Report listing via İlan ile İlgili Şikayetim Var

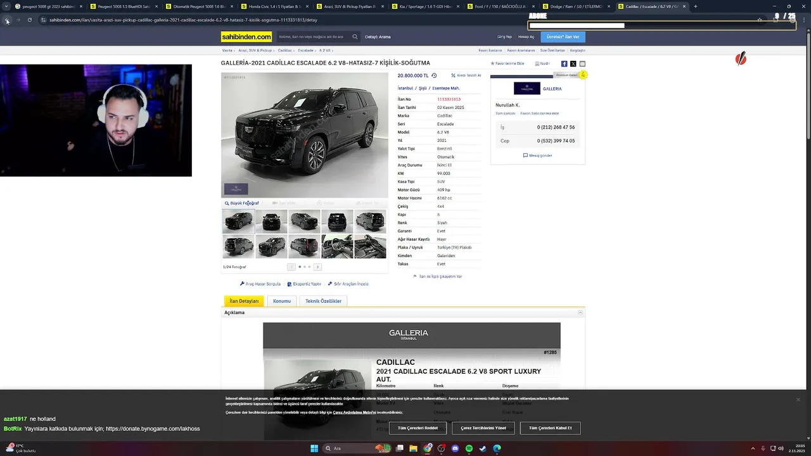point(437,276)
